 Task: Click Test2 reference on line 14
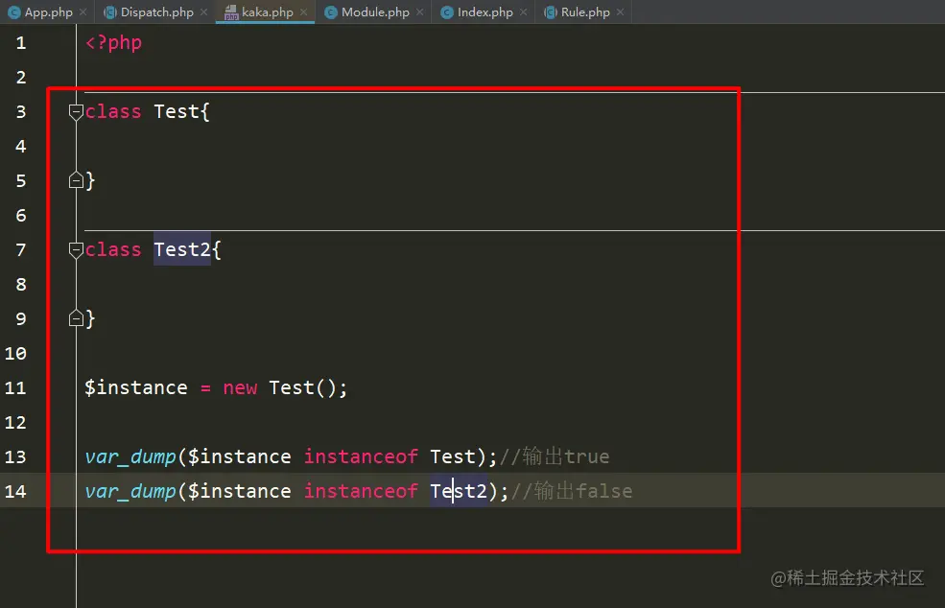click(459, 491)
